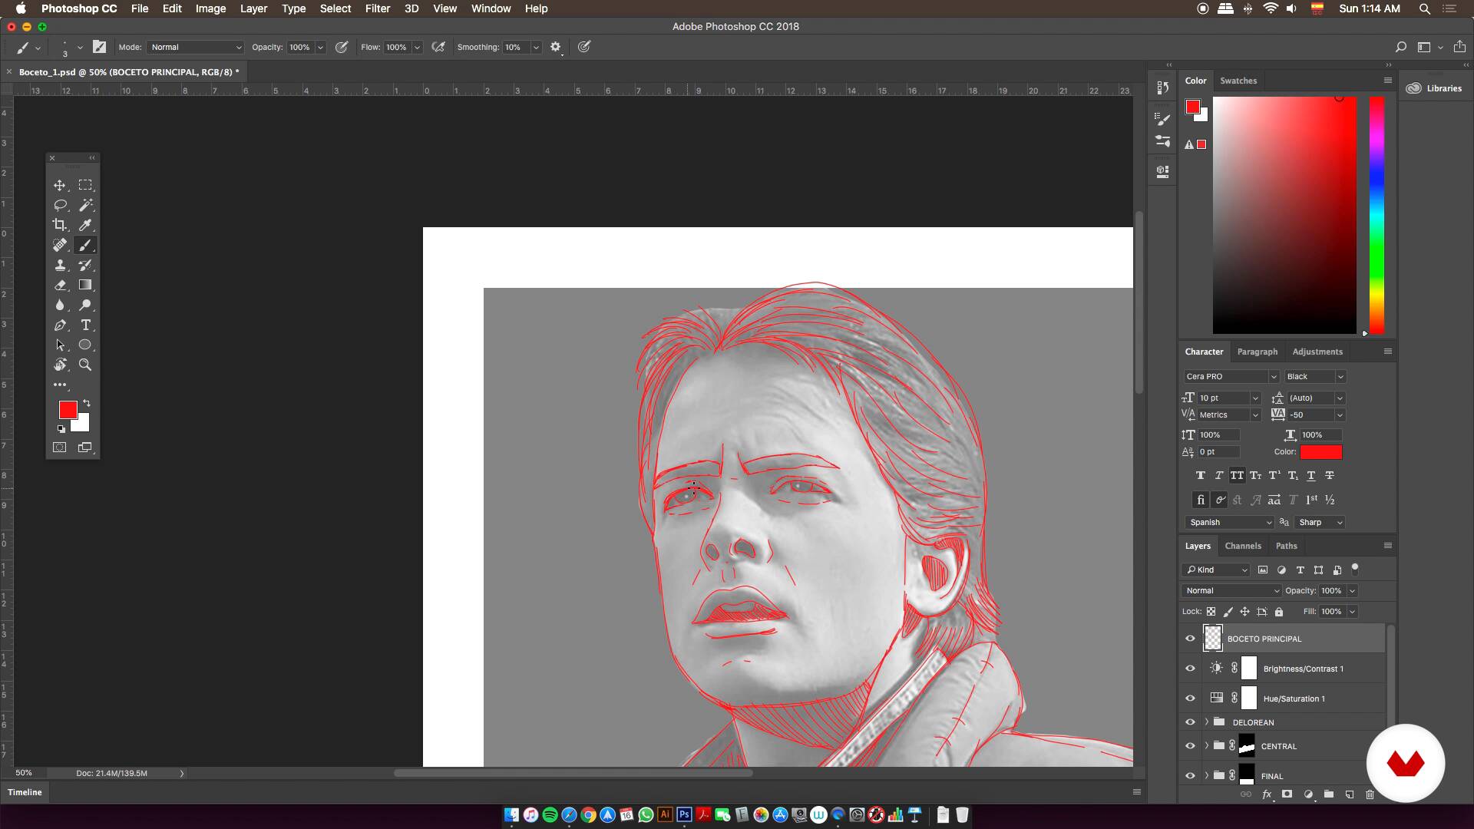
Task: Open the Libraries panel
Action: point(1436,88)
